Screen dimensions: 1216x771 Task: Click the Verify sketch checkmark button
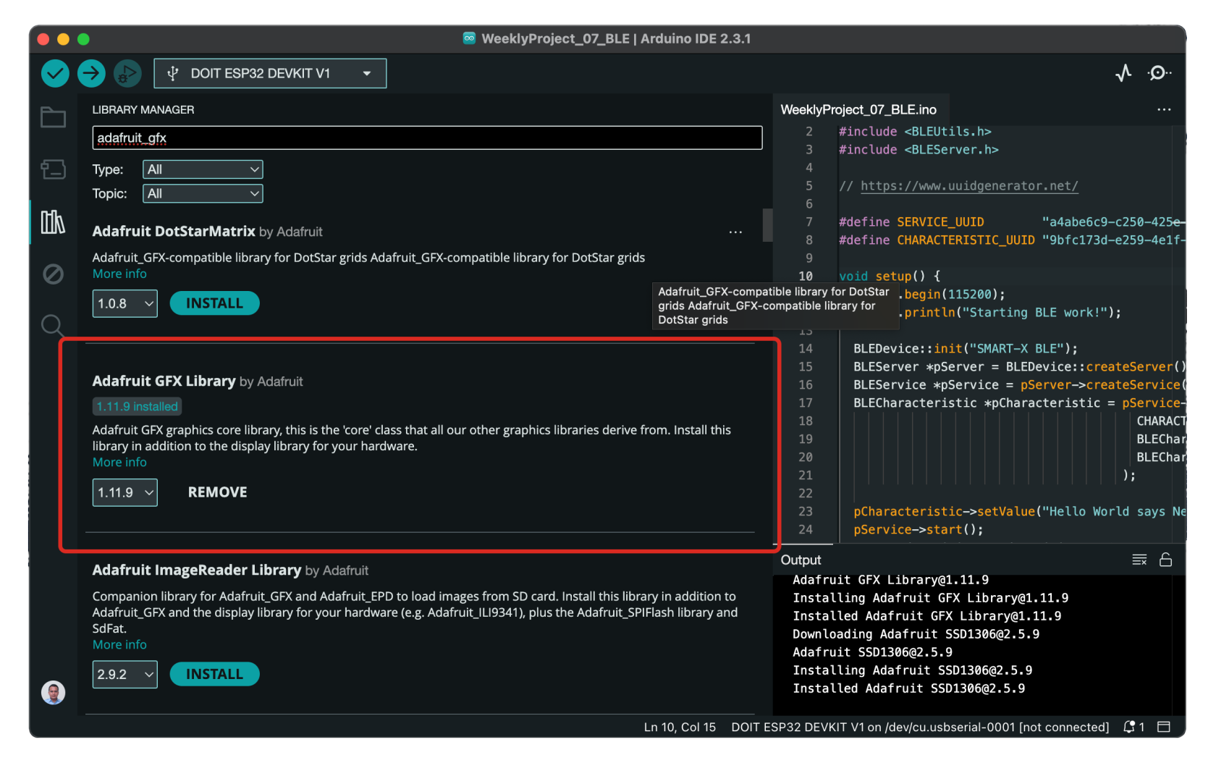tap(55, 73)
